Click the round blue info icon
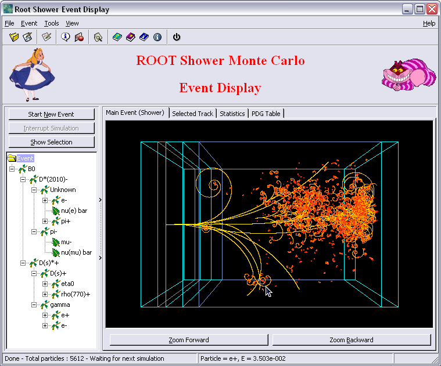Screen dimensions: 441x366 pos(157,37)
